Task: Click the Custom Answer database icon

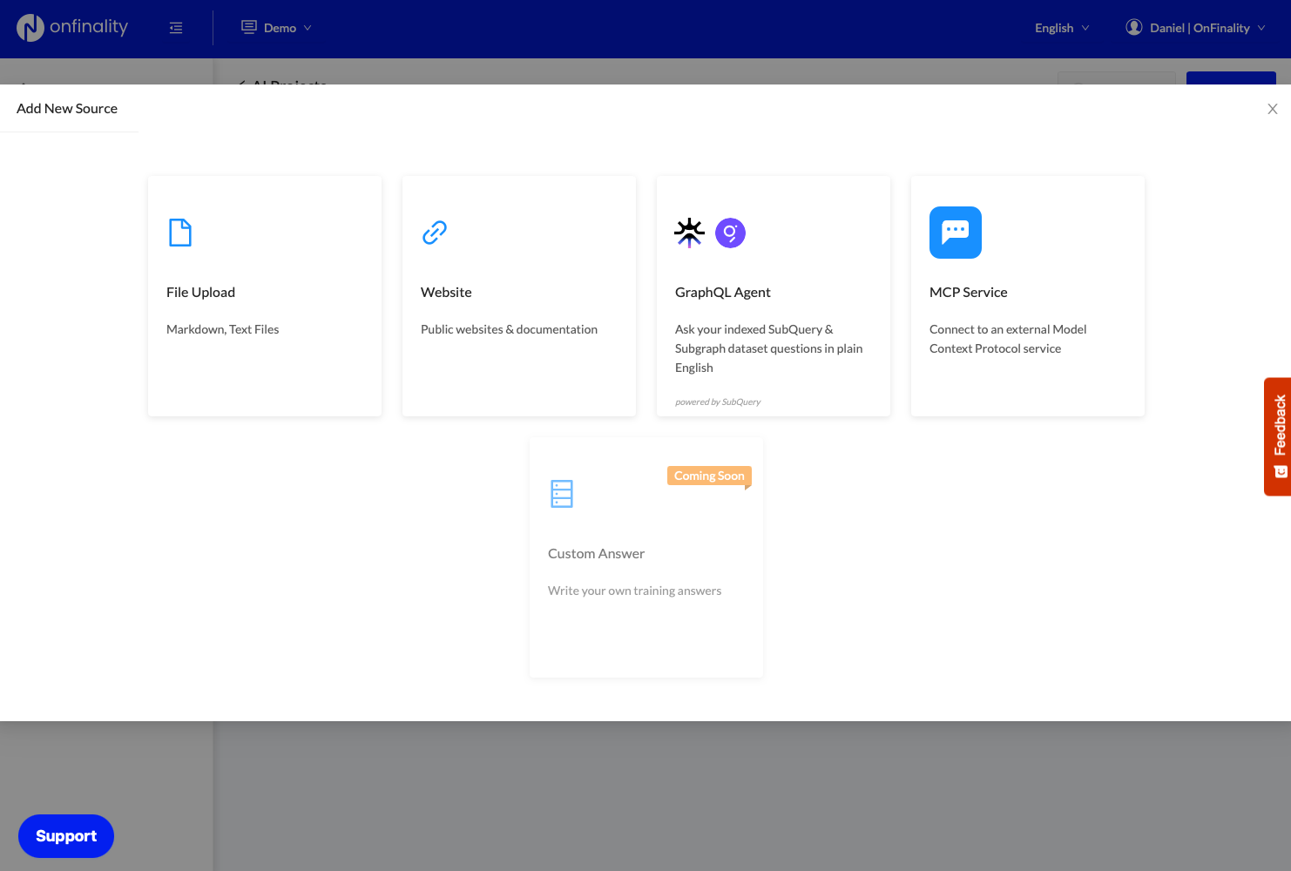Action: [562, 494]
